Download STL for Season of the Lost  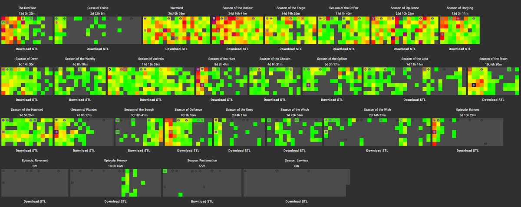pyautogui.click(x=414, y=100)
